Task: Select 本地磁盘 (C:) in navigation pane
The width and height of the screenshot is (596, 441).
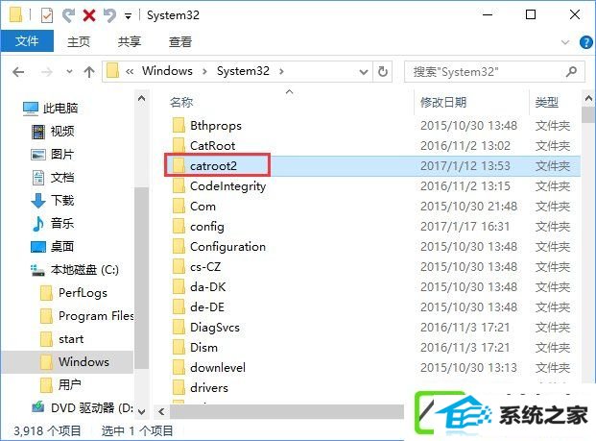Action: click(x=84, y=270)
